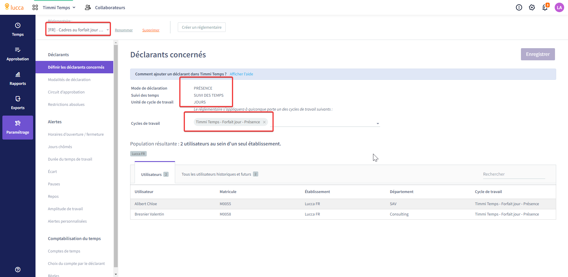Click Renommer link
The image size is (568, 277).
[124, 30]
